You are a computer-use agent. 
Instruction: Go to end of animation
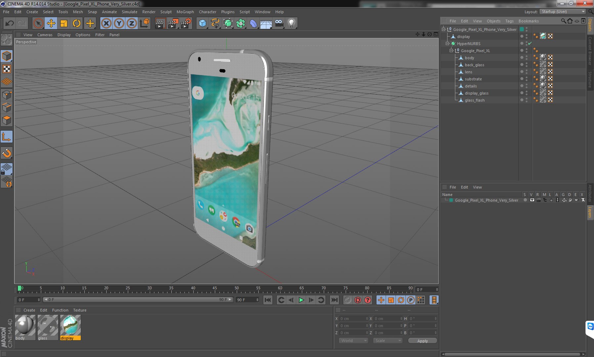pos(334,300)
